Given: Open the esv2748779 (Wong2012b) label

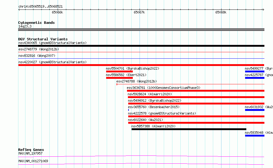Looking at the screenshot, I should pos(39,49).
